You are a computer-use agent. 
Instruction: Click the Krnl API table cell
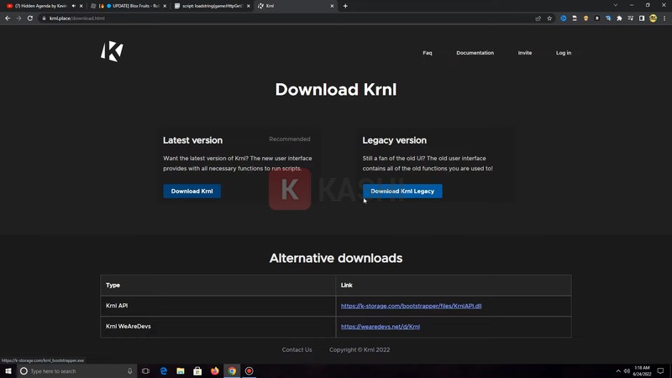point(218,306)
